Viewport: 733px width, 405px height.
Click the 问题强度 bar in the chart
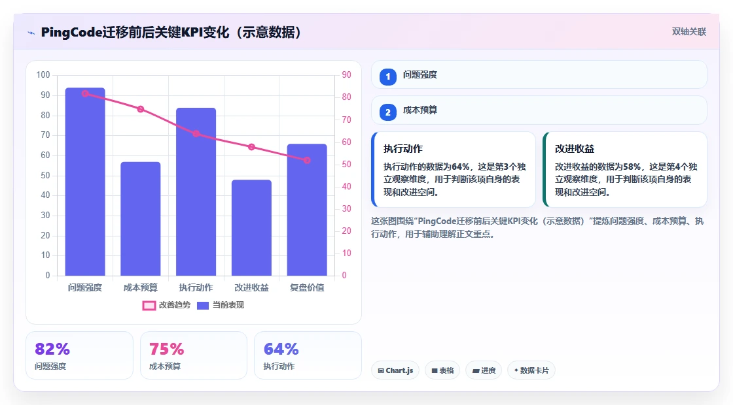[85, 182]
